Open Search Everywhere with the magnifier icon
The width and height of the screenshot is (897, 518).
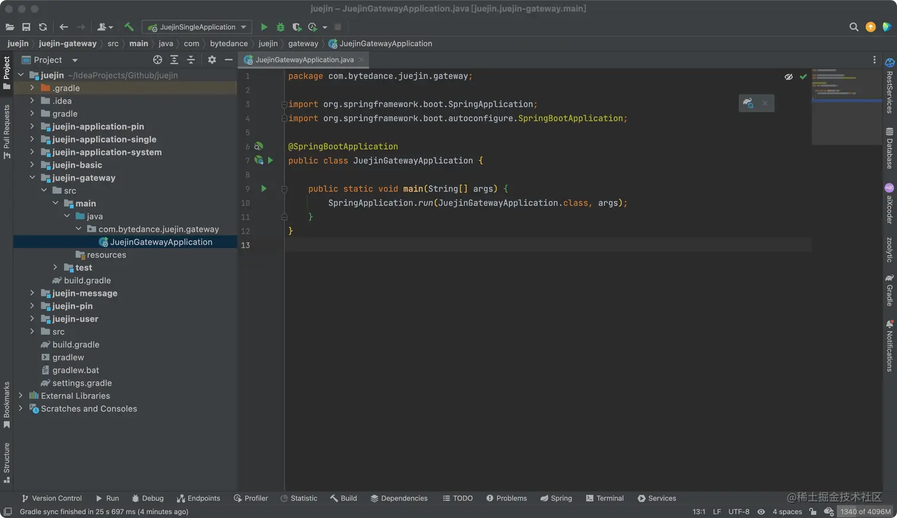tap(854, 27)
